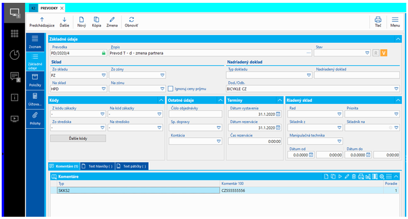This screenshot has width=408, height=219.
Task: Collapse the Kódy section
Action: point(161,100)
